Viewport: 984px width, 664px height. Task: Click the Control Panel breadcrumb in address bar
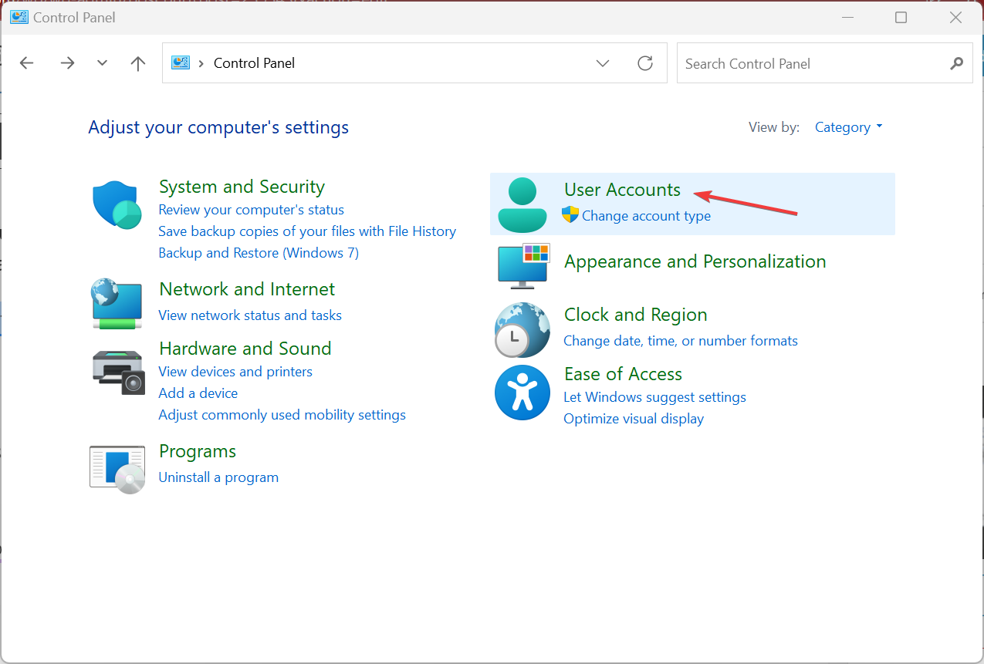pos(254,63)
